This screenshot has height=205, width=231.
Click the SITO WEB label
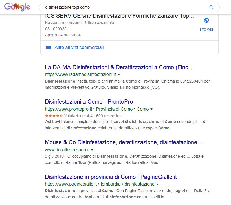[x=206, y=30]
